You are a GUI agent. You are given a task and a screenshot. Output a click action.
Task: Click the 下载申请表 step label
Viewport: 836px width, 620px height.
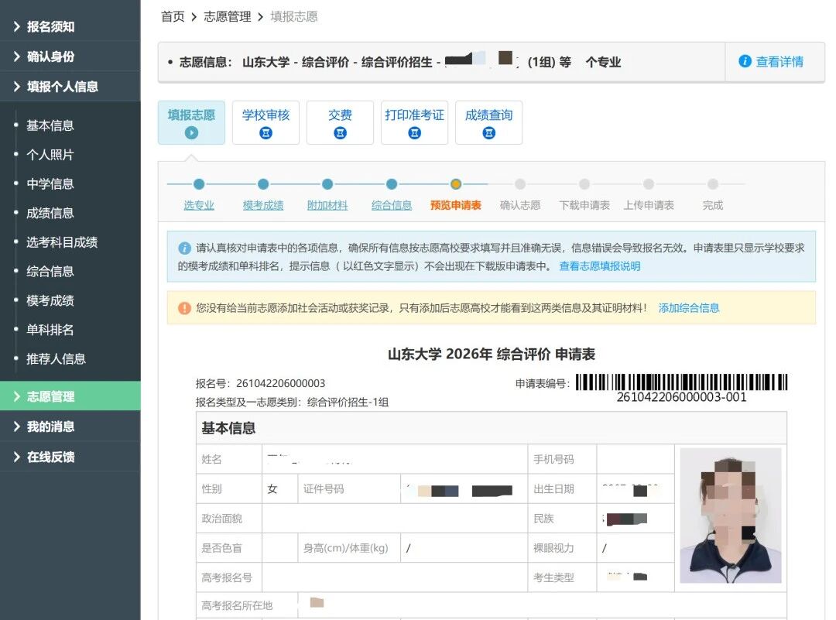pos(584,205)
